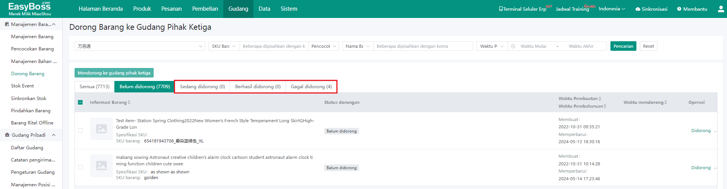The height and width of the screenshot is (189, 727).
Task: Collapse the Manajemen Barang sidebar group
Action: coord(54,24)
